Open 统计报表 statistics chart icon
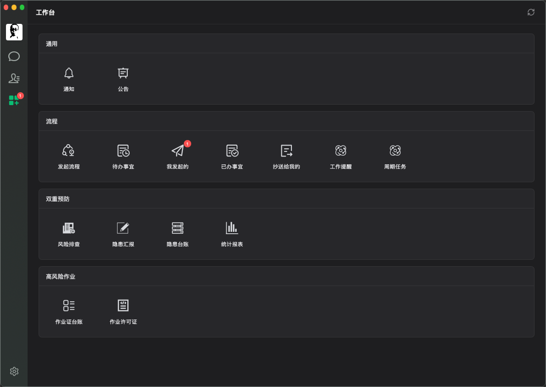Viewport: 546px width, 387px height. (232, 228)
